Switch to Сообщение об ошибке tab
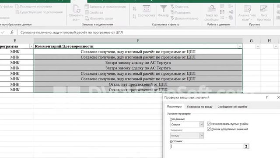This screenshot has width=280, height=158. click(232, 107)
